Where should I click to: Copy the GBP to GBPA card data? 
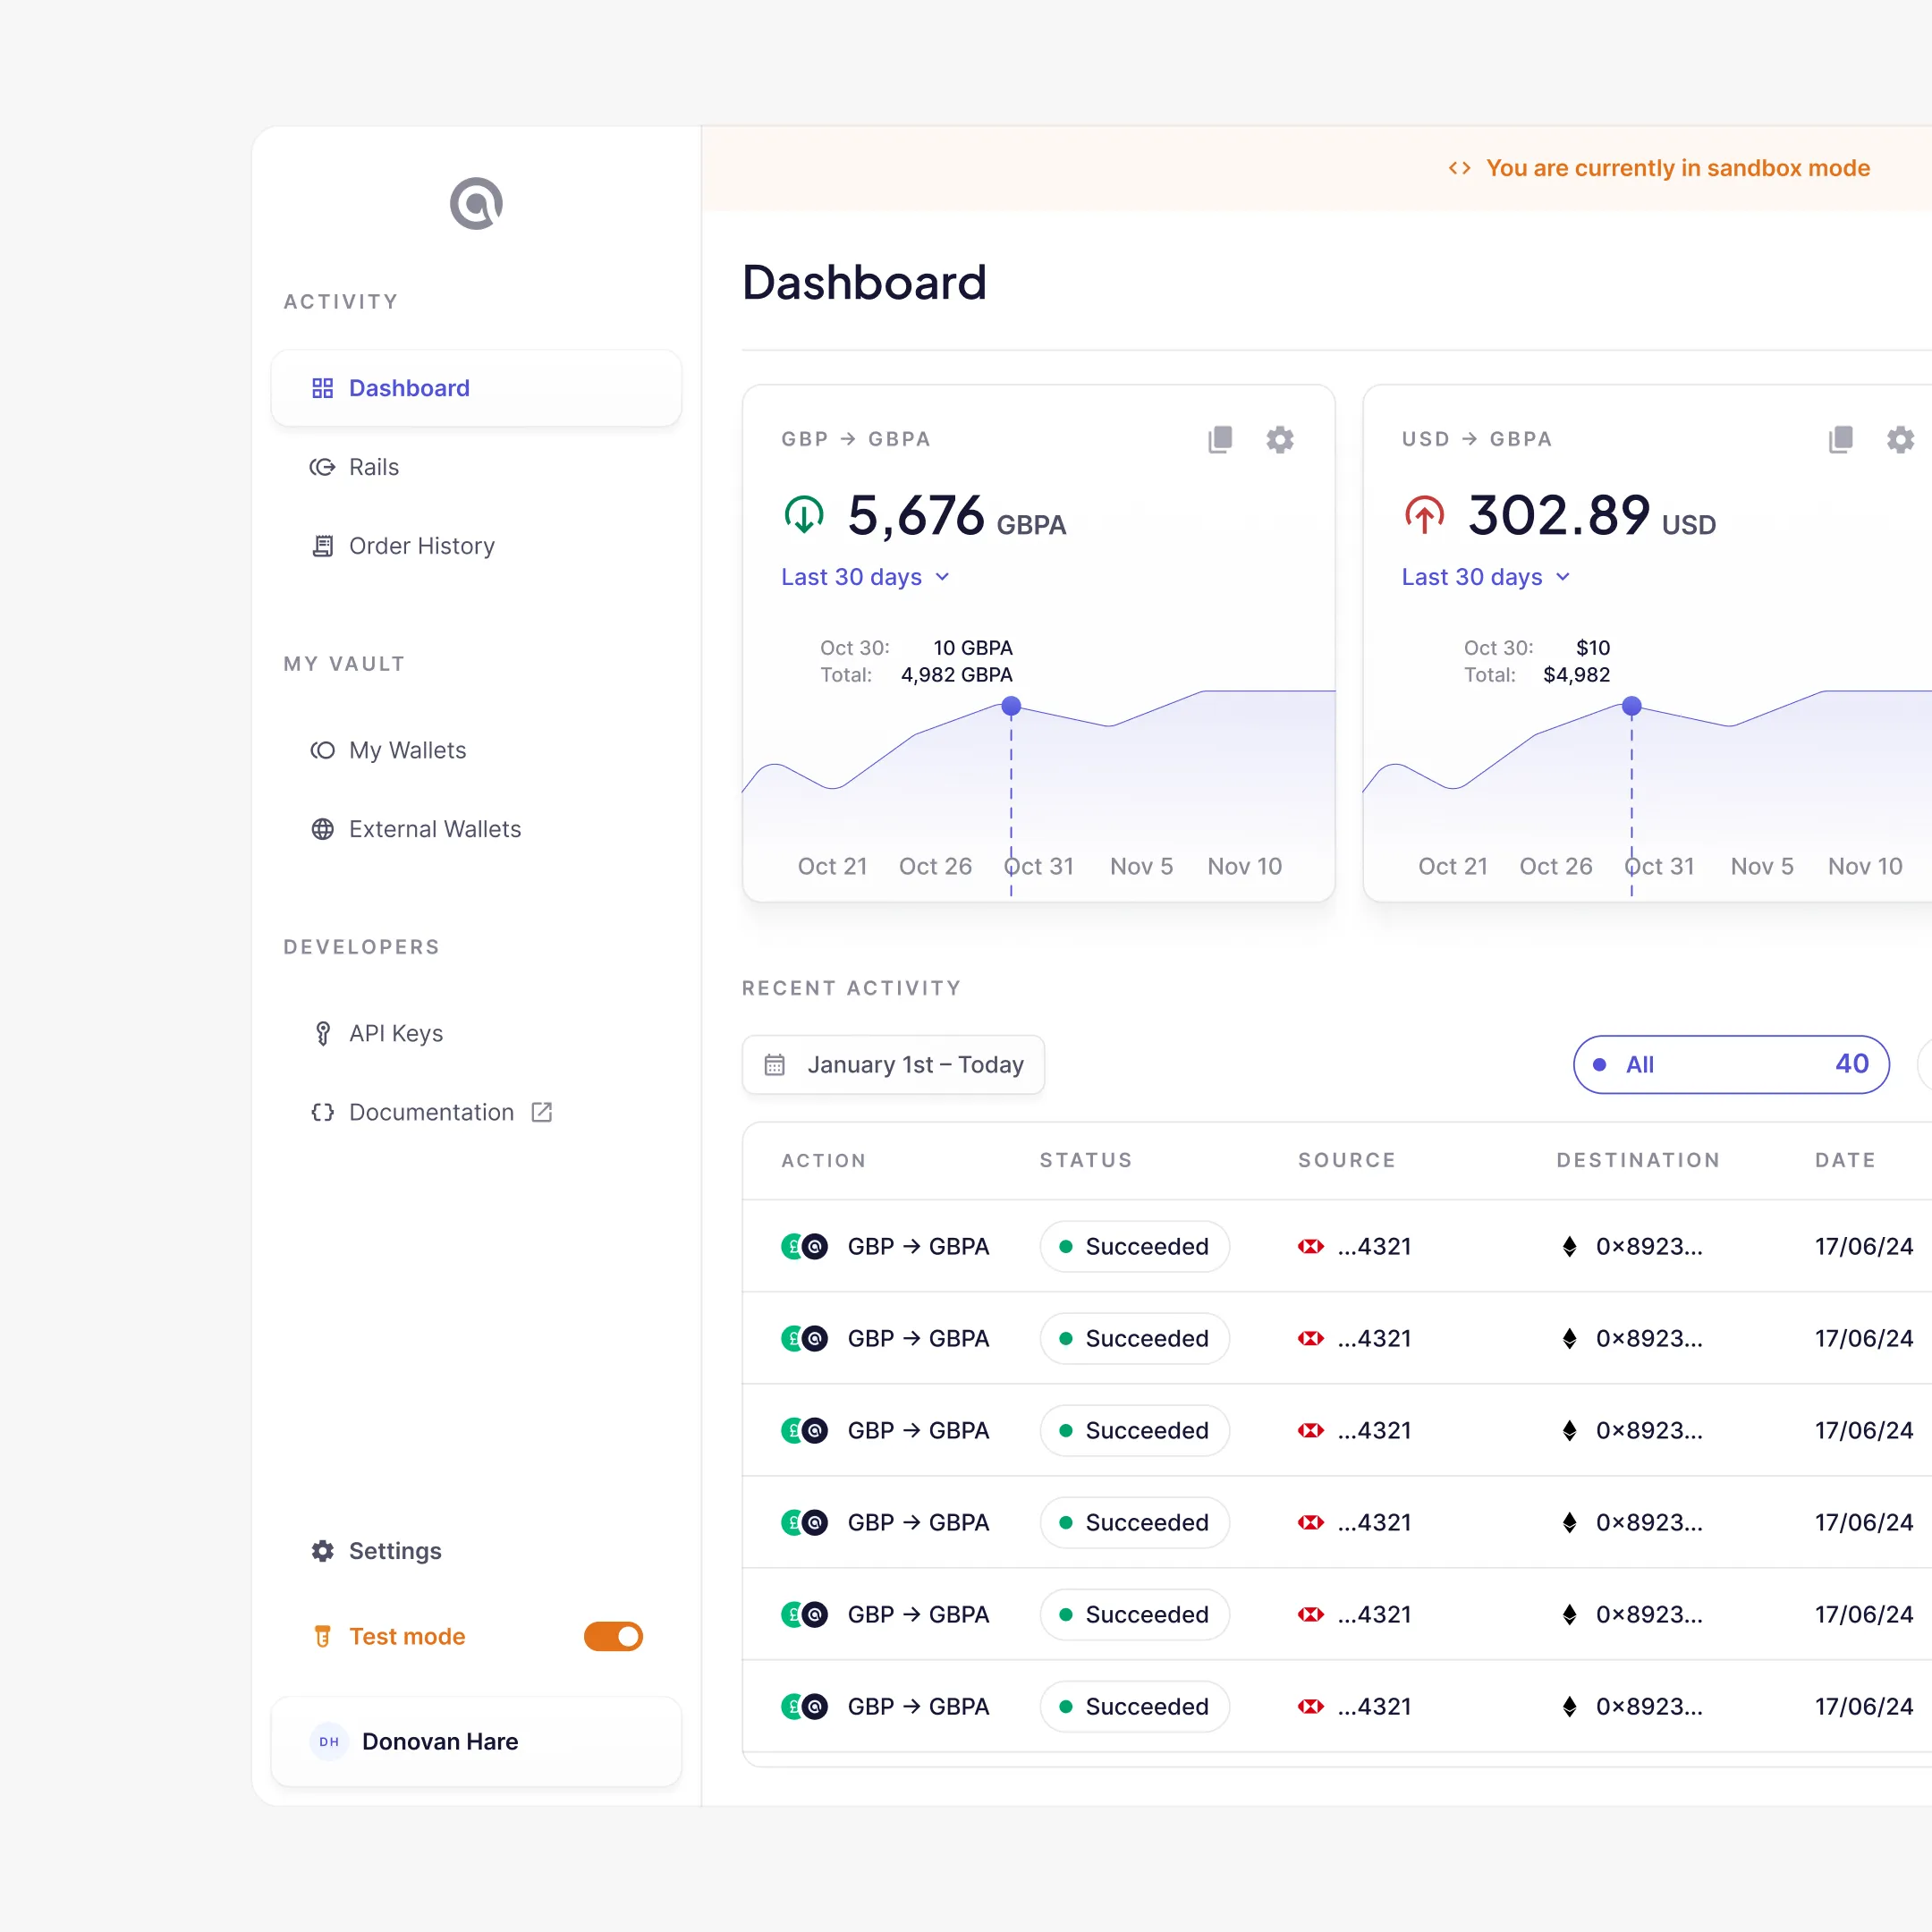tap(1220, 440)
